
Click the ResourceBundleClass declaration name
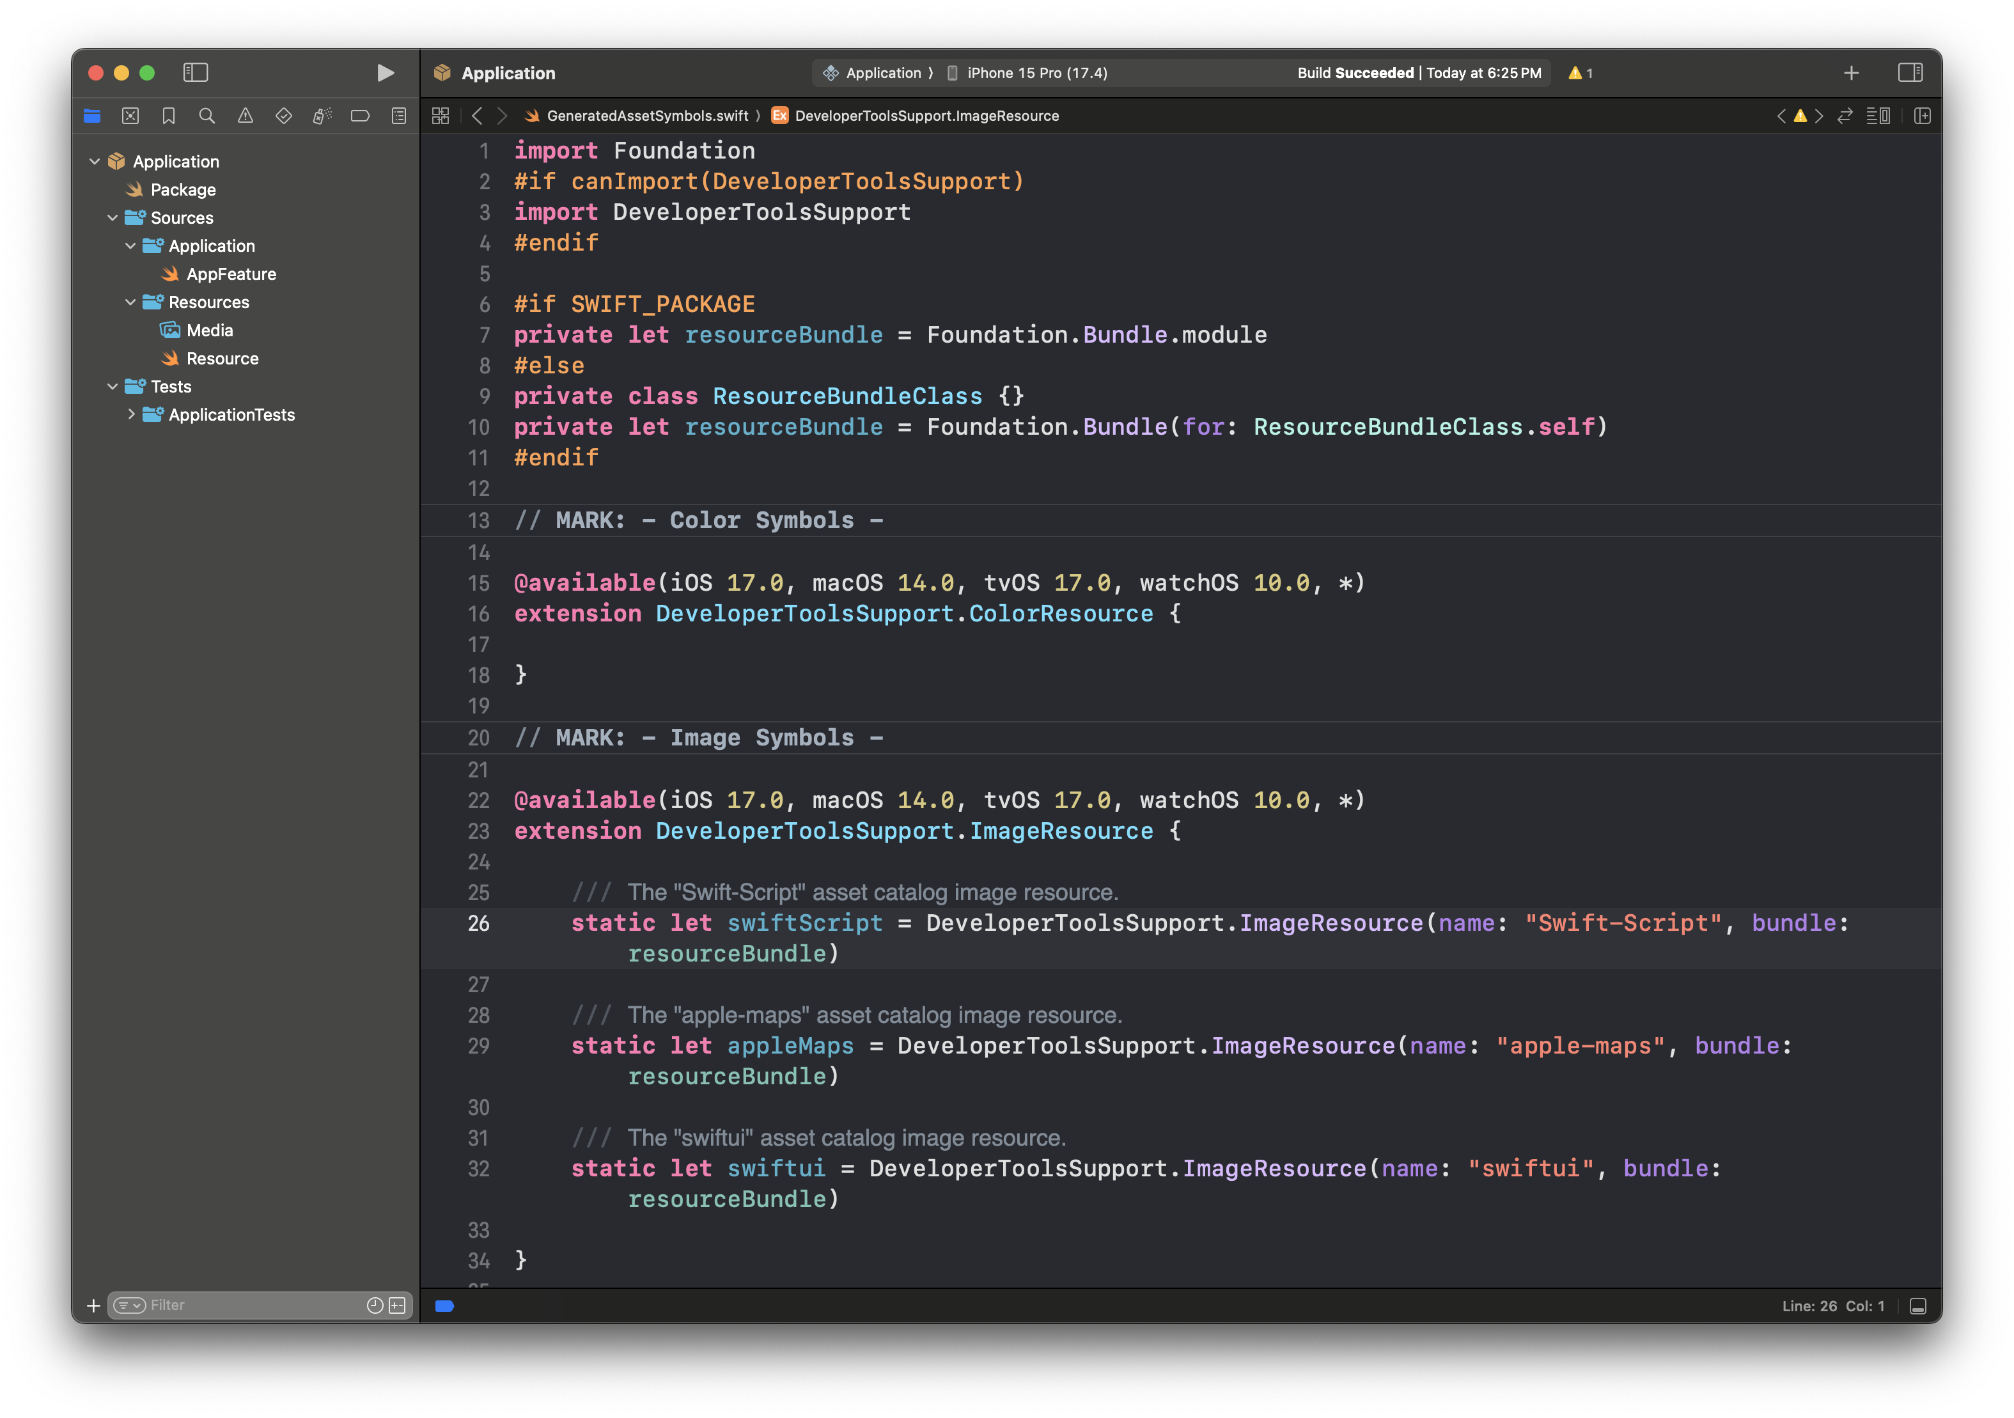[x=847, y=396]
